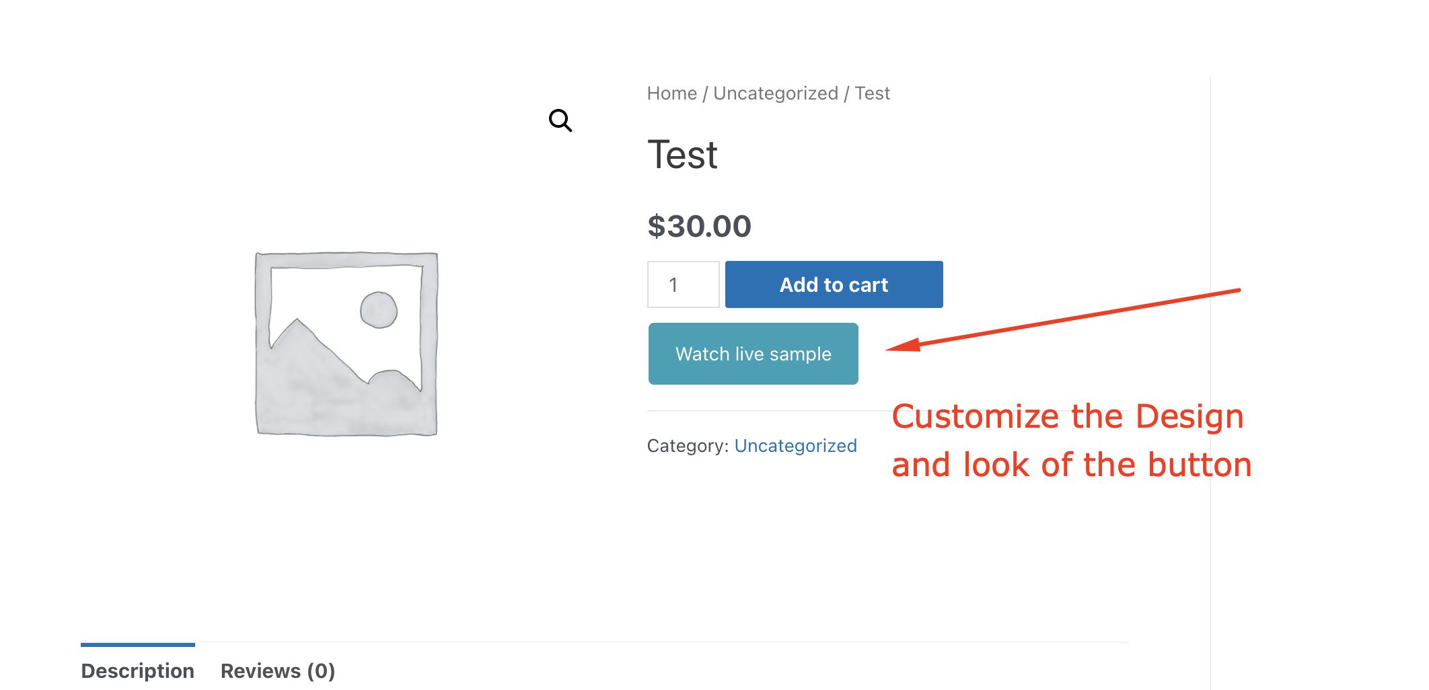Image resolution: width=1429 pixels, height=690 pixels.
Task: Open the Uncategorized breadcrumb link
Action: [x=776, y=93]
